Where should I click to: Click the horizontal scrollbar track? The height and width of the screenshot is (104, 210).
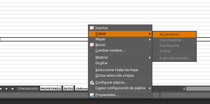point(198,89)
